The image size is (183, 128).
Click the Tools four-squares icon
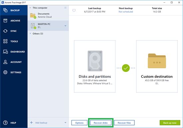[x=5, y=41]
